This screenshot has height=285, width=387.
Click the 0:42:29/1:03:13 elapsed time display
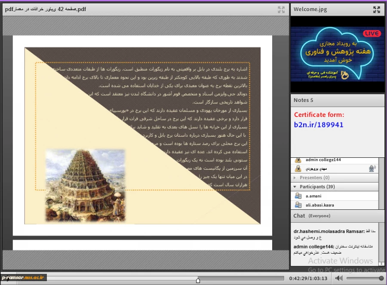(308, 279)
